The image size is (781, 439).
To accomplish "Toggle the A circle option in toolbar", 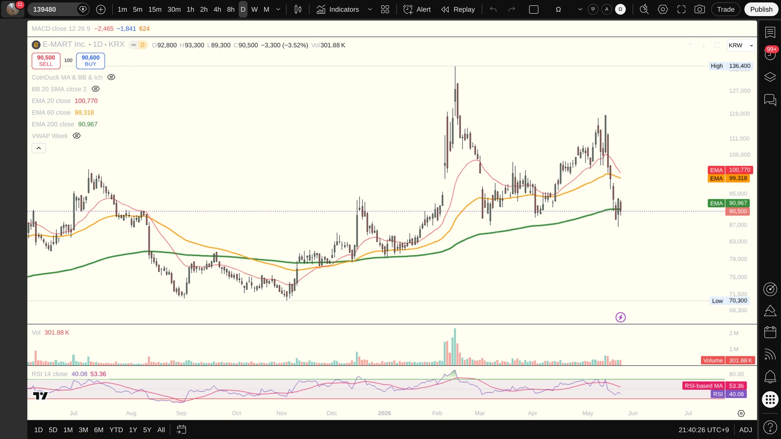I will pyautogui.click(x=607, y=9).
